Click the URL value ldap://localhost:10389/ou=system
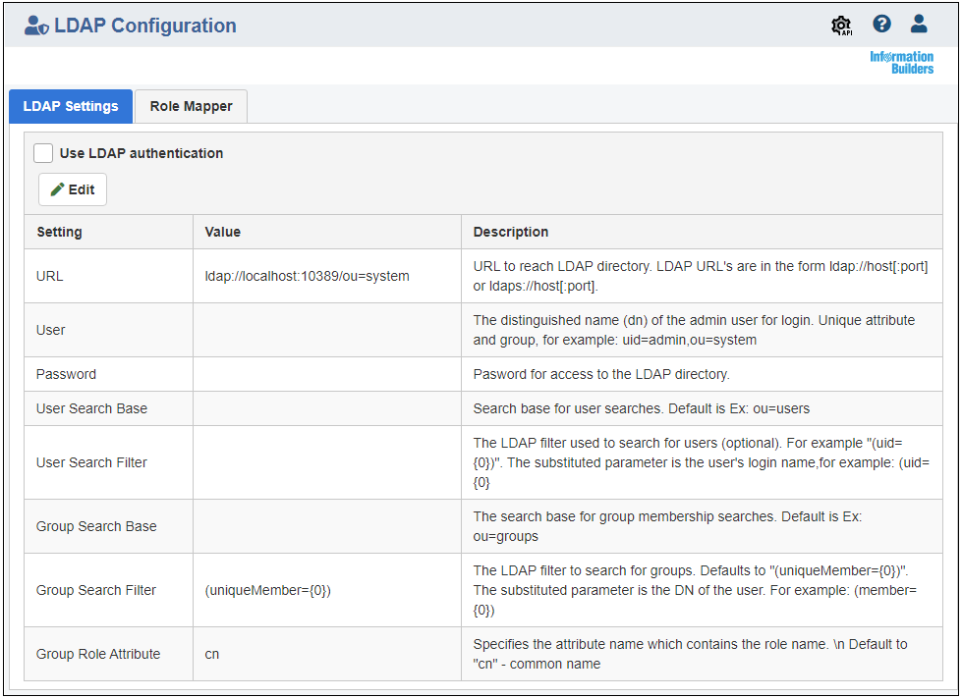This screenshot has width=962, height=698. (x=307, y=276)
